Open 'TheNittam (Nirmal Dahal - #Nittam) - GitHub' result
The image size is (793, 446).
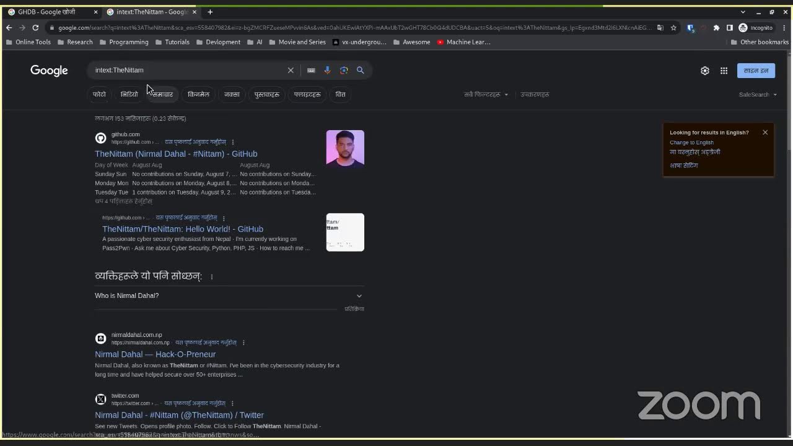point(176,154)
